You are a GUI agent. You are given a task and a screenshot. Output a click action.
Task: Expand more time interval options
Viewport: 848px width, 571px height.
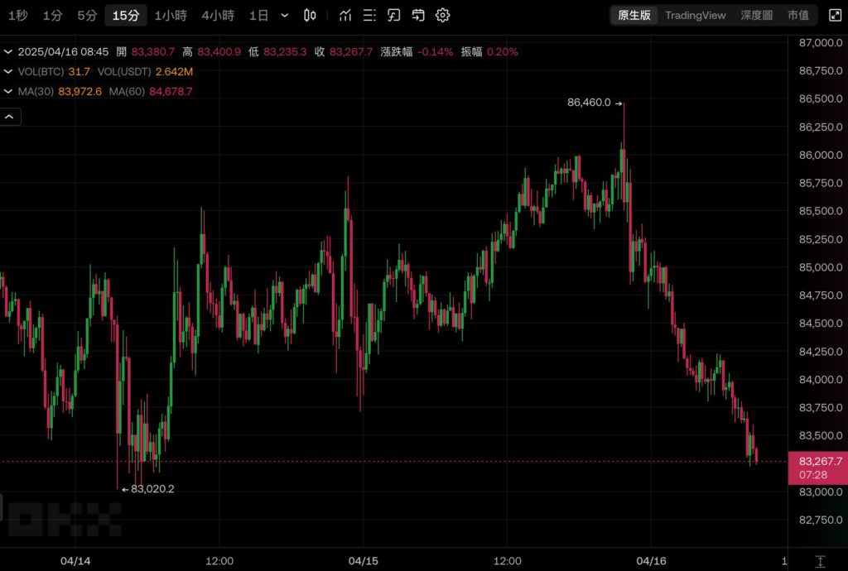click(x=285, y=15)
